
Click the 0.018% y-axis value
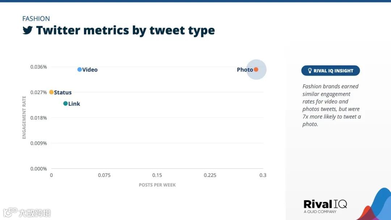tap(38, 118)
